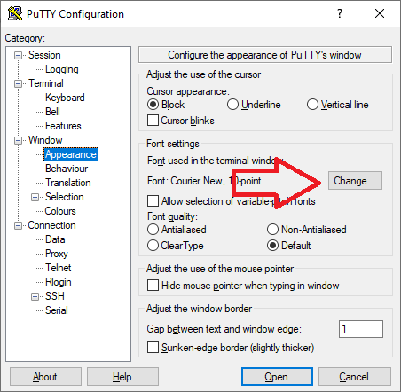
Task: Collapse the Connection tree node
Action: [x=19, y=226]
